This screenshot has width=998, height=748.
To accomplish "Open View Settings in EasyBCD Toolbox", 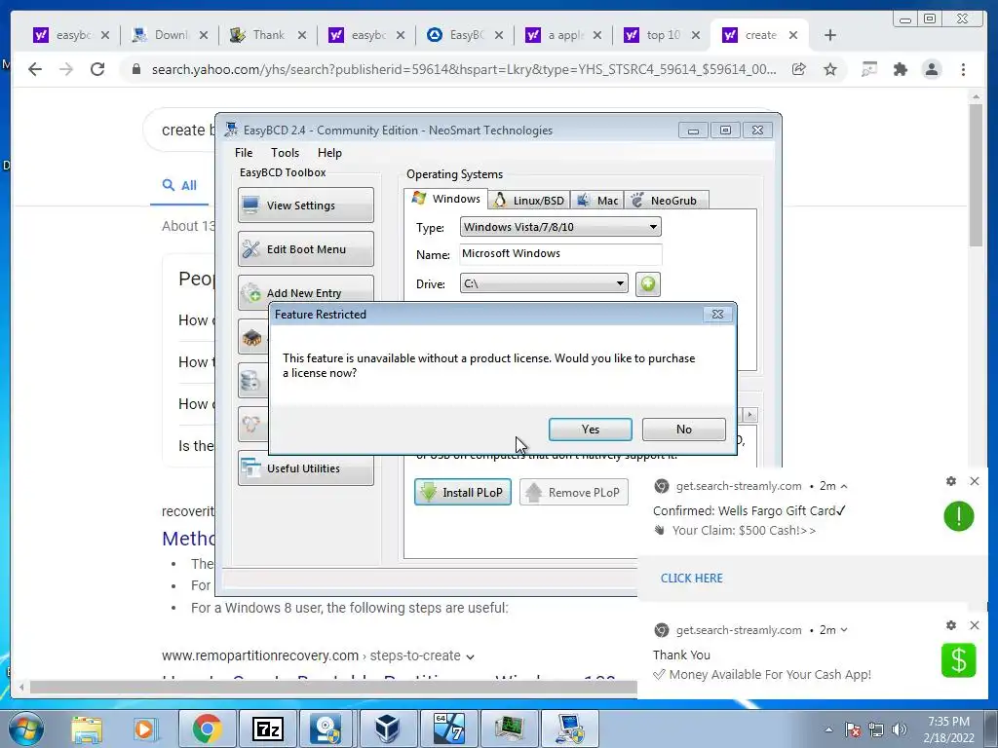I will point(305,206).
